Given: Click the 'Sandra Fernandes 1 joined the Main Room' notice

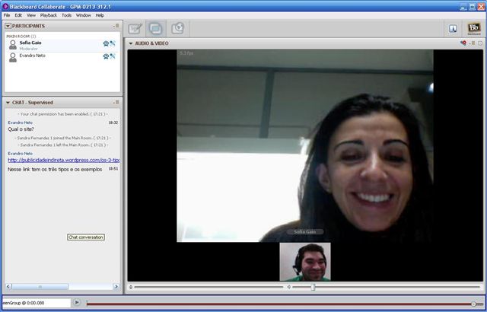Looking at the screenshot, I should point(62,138).
